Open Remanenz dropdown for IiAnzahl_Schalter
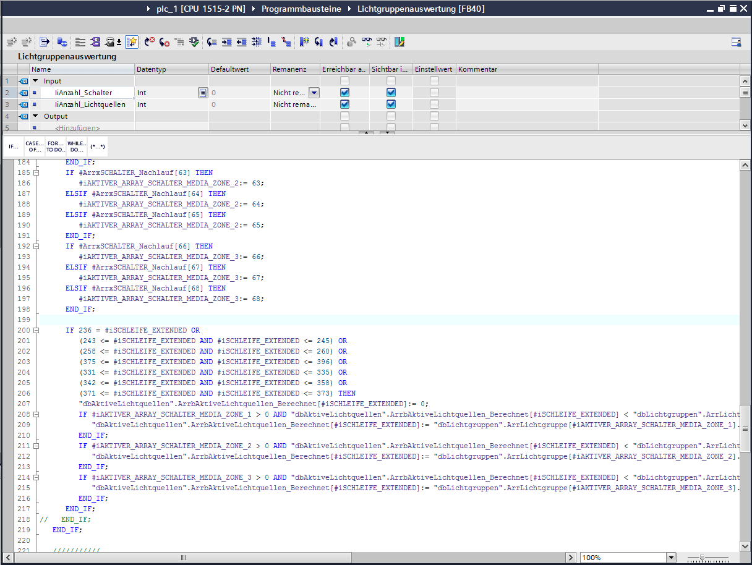 tap(314, 93)
